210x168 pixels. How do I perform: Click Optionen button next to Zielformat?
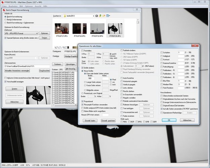pyautogui.click(x=44, y=33)
